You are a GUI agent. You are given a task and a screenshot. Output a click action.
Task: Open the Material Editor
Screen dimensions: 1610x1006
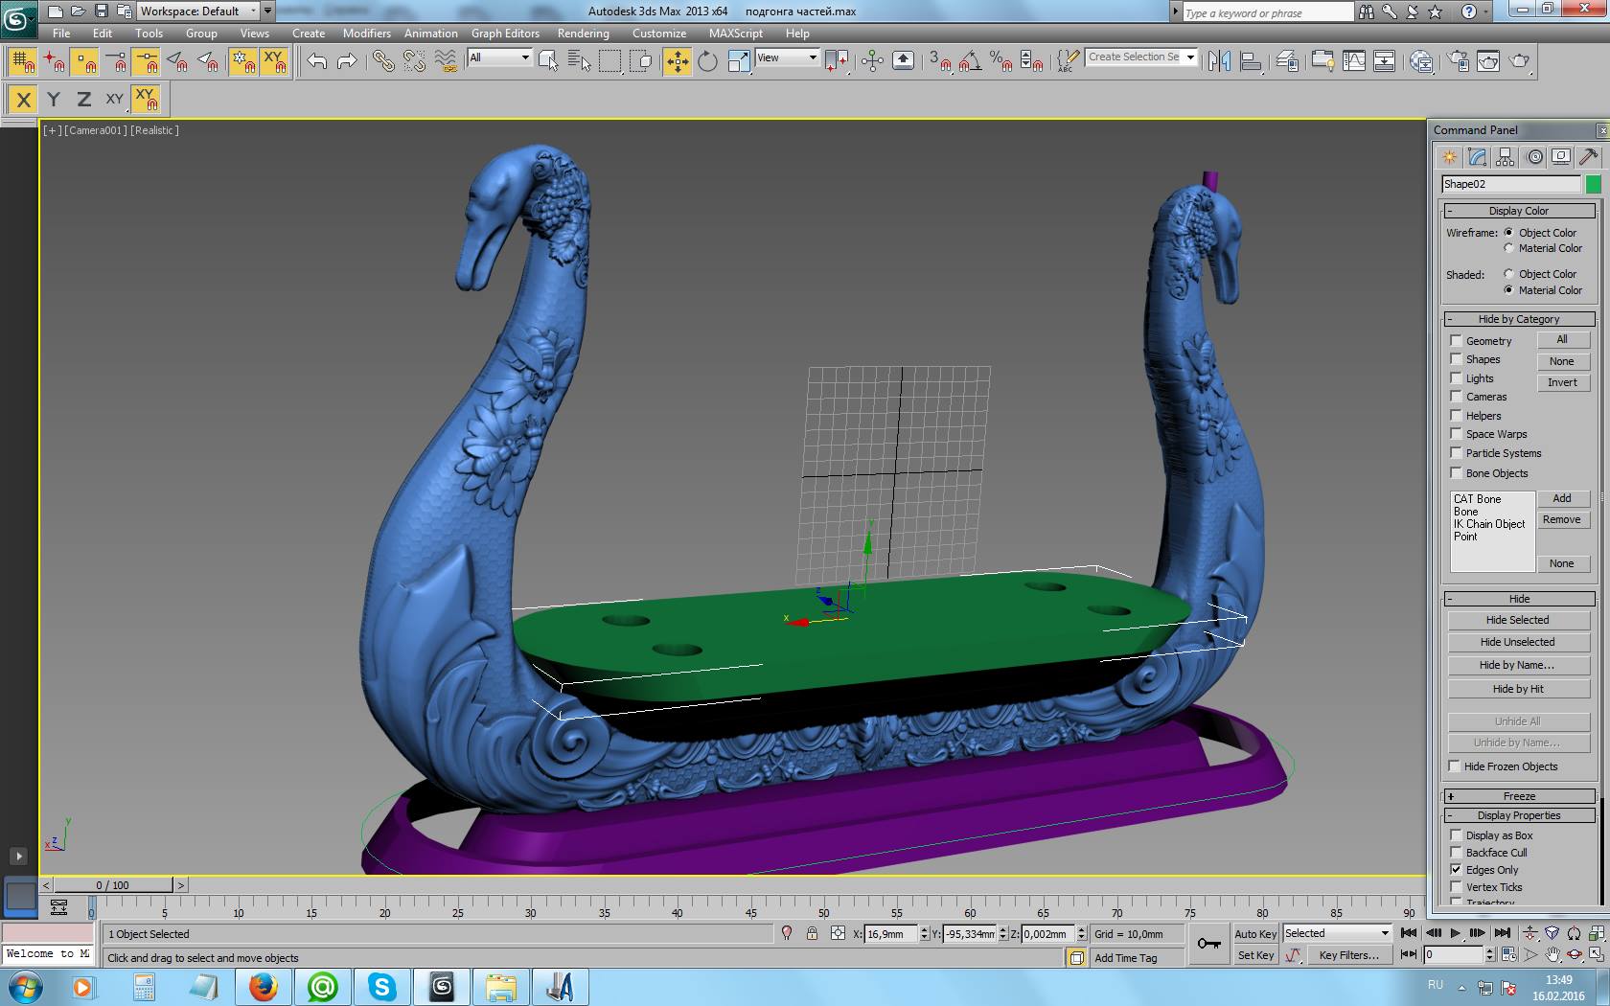tap(1421, 61)
